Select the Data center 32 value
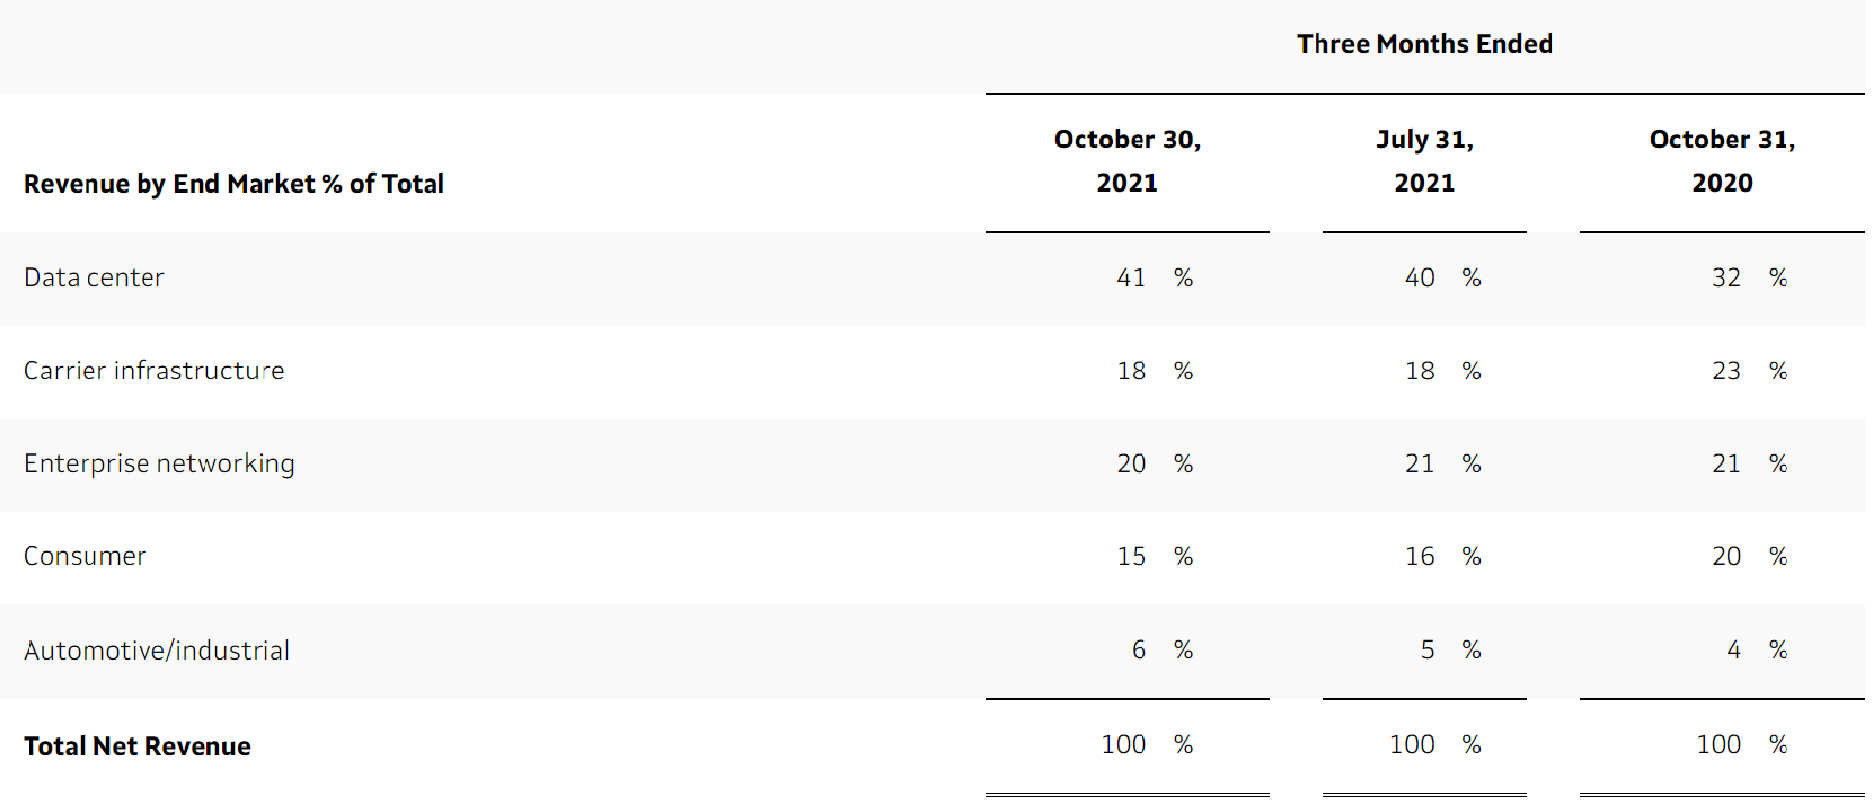1874x805 pixels. tap(1726, 278)
